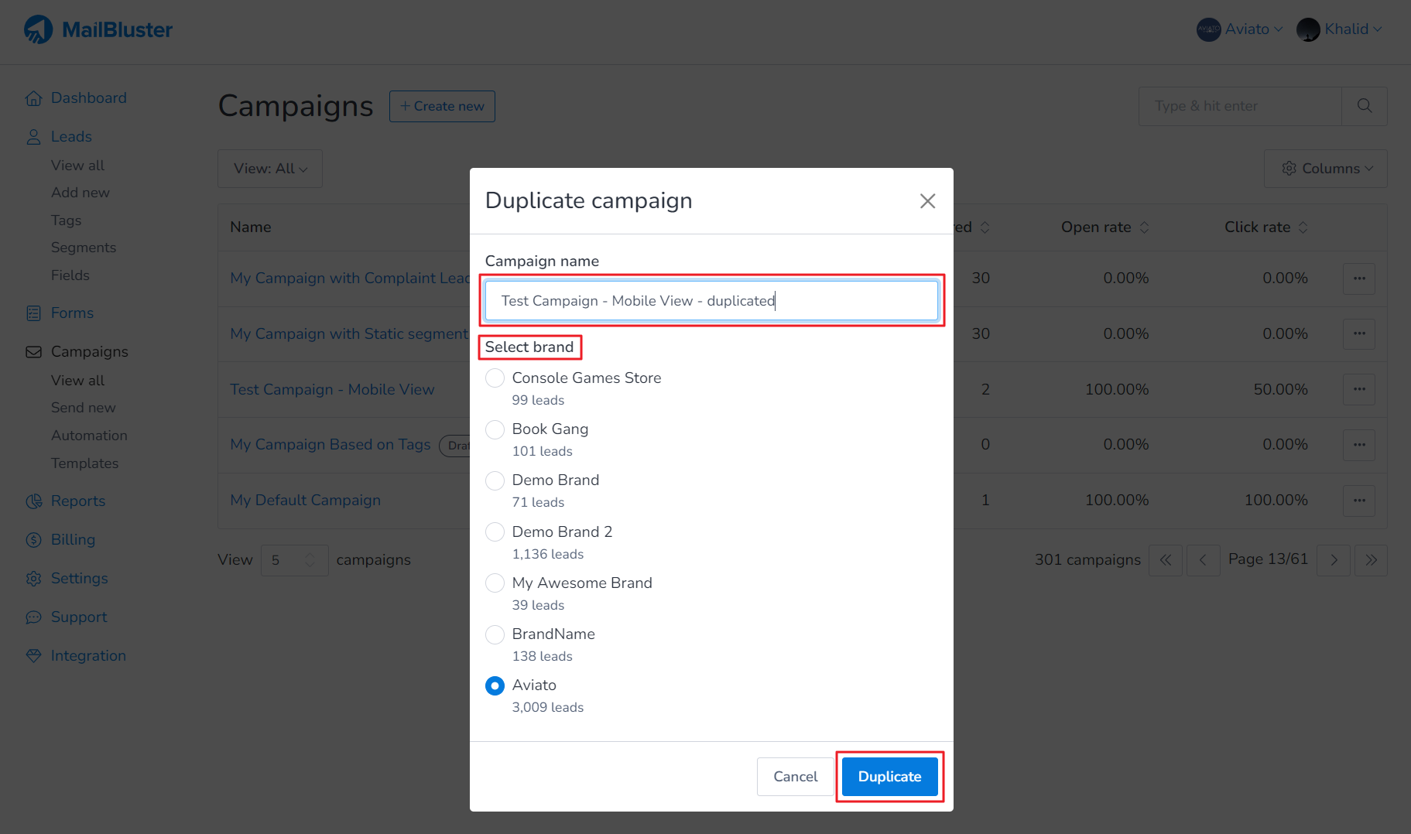Select Console Games Store brand

495,378
